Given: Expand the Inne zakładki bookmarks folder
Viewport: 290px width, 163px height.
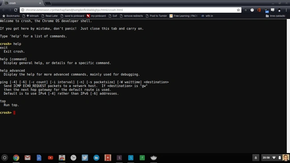Looking at the screenshot, I should point(275,16).
